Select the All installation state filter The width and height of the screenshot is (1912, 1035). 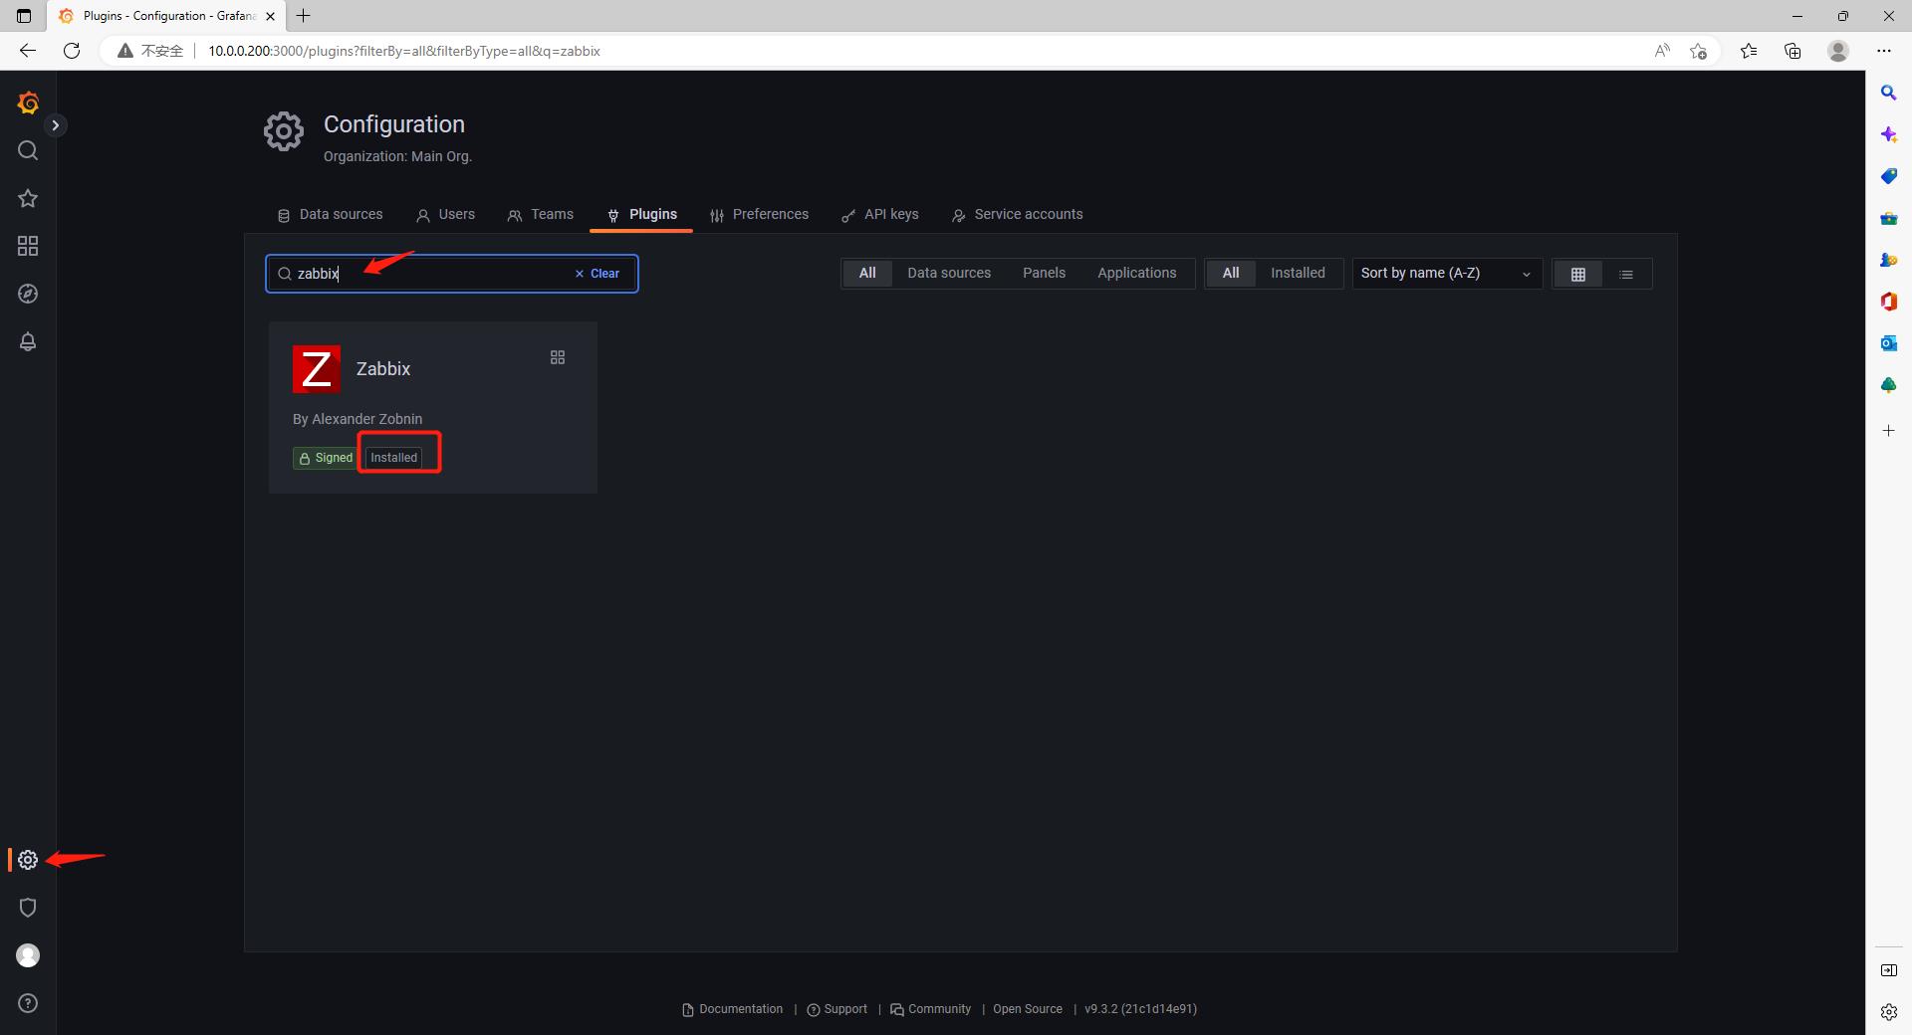pyautogui.click(x=1231, y=273)
